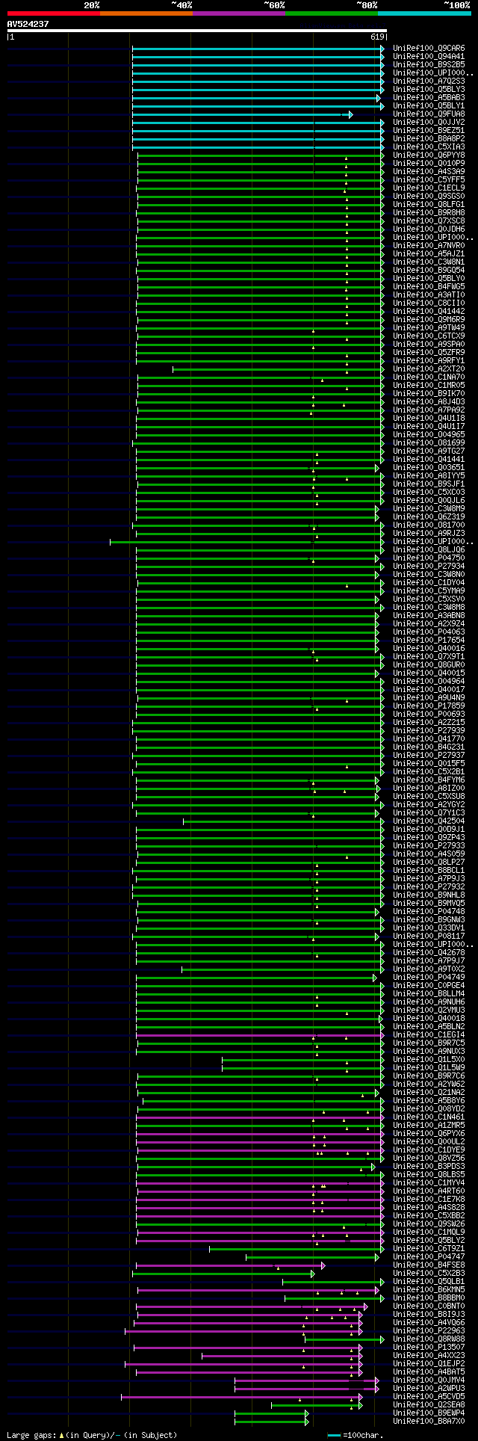
Task: Click the green alignment bar for UniRef100_A2XT20
Action: coord(279,369)
